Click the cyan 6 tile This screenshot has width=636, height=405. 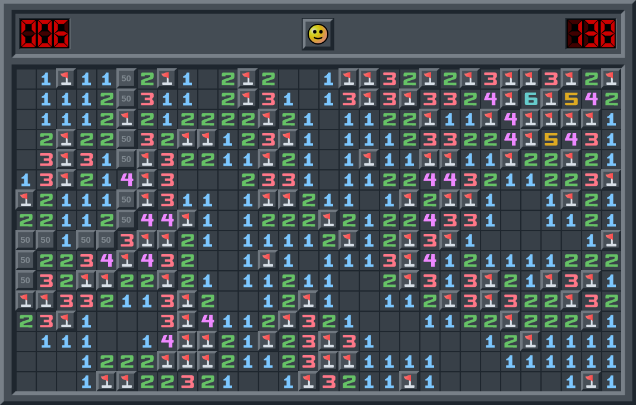pyautogui.click(x=530, y=99)
